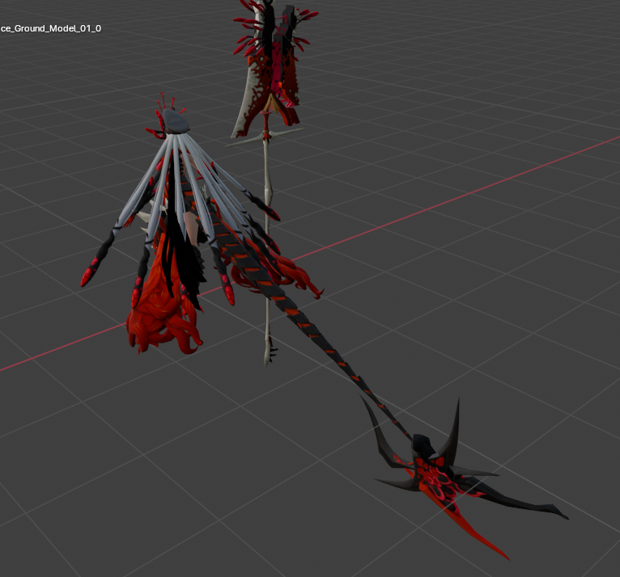
Task: Click the ce_Ground_Model_01_0 object name text
Action: (x=51, y=28)
